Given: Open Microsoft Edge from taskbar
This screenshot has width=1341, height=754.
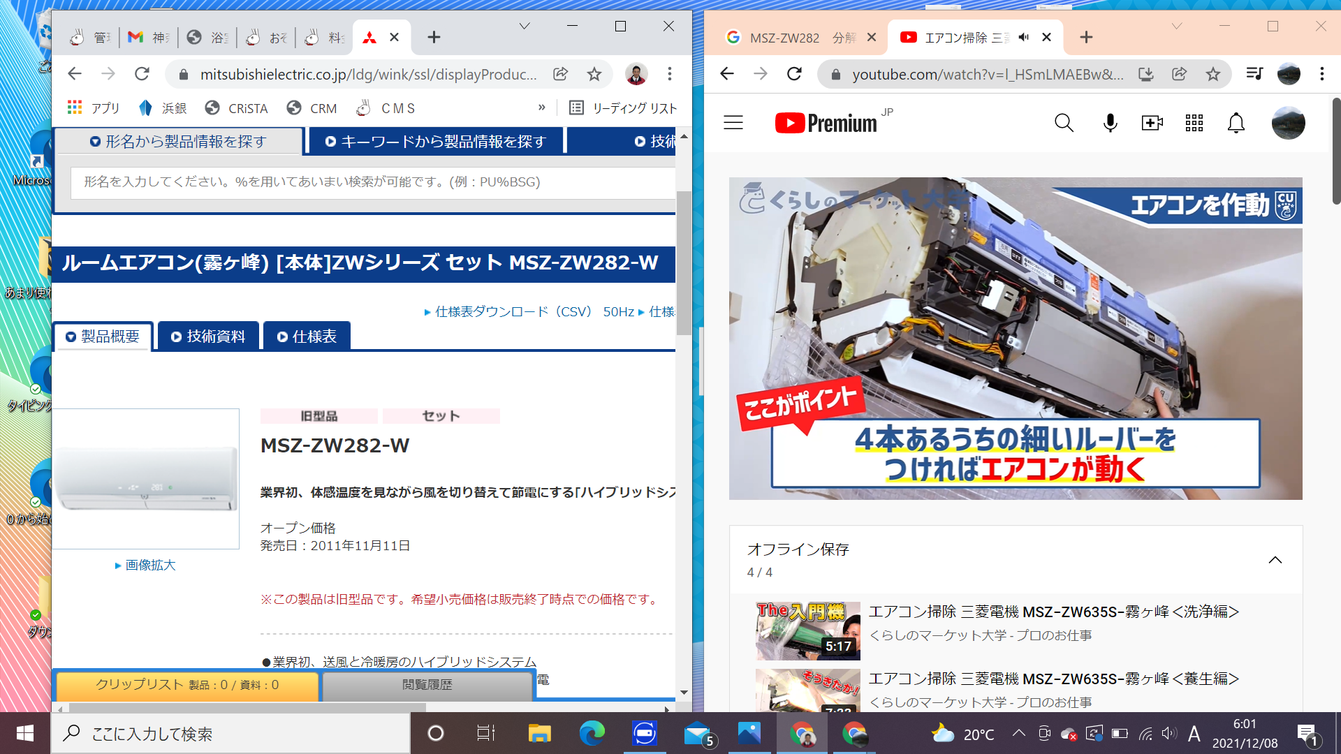Looking at the screenshot, I should (x=592, y=734).
